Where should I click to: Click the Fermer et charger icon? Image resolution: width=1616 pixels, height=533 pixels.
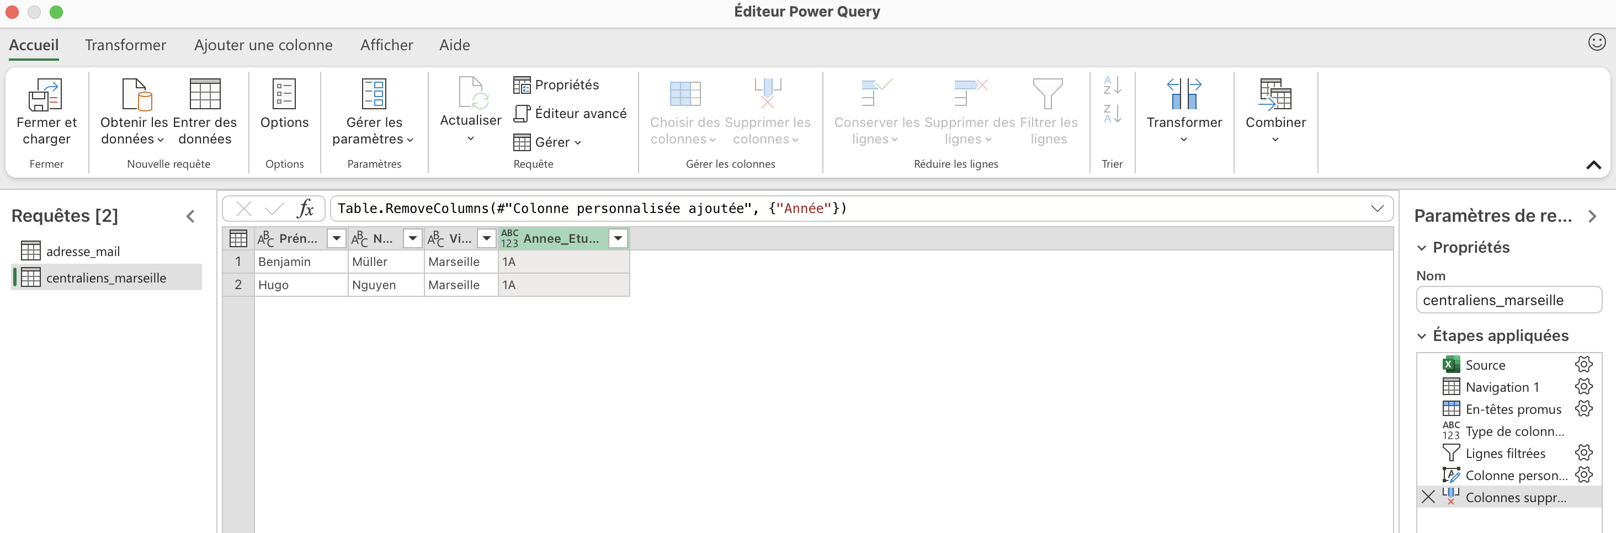point(46,95)
